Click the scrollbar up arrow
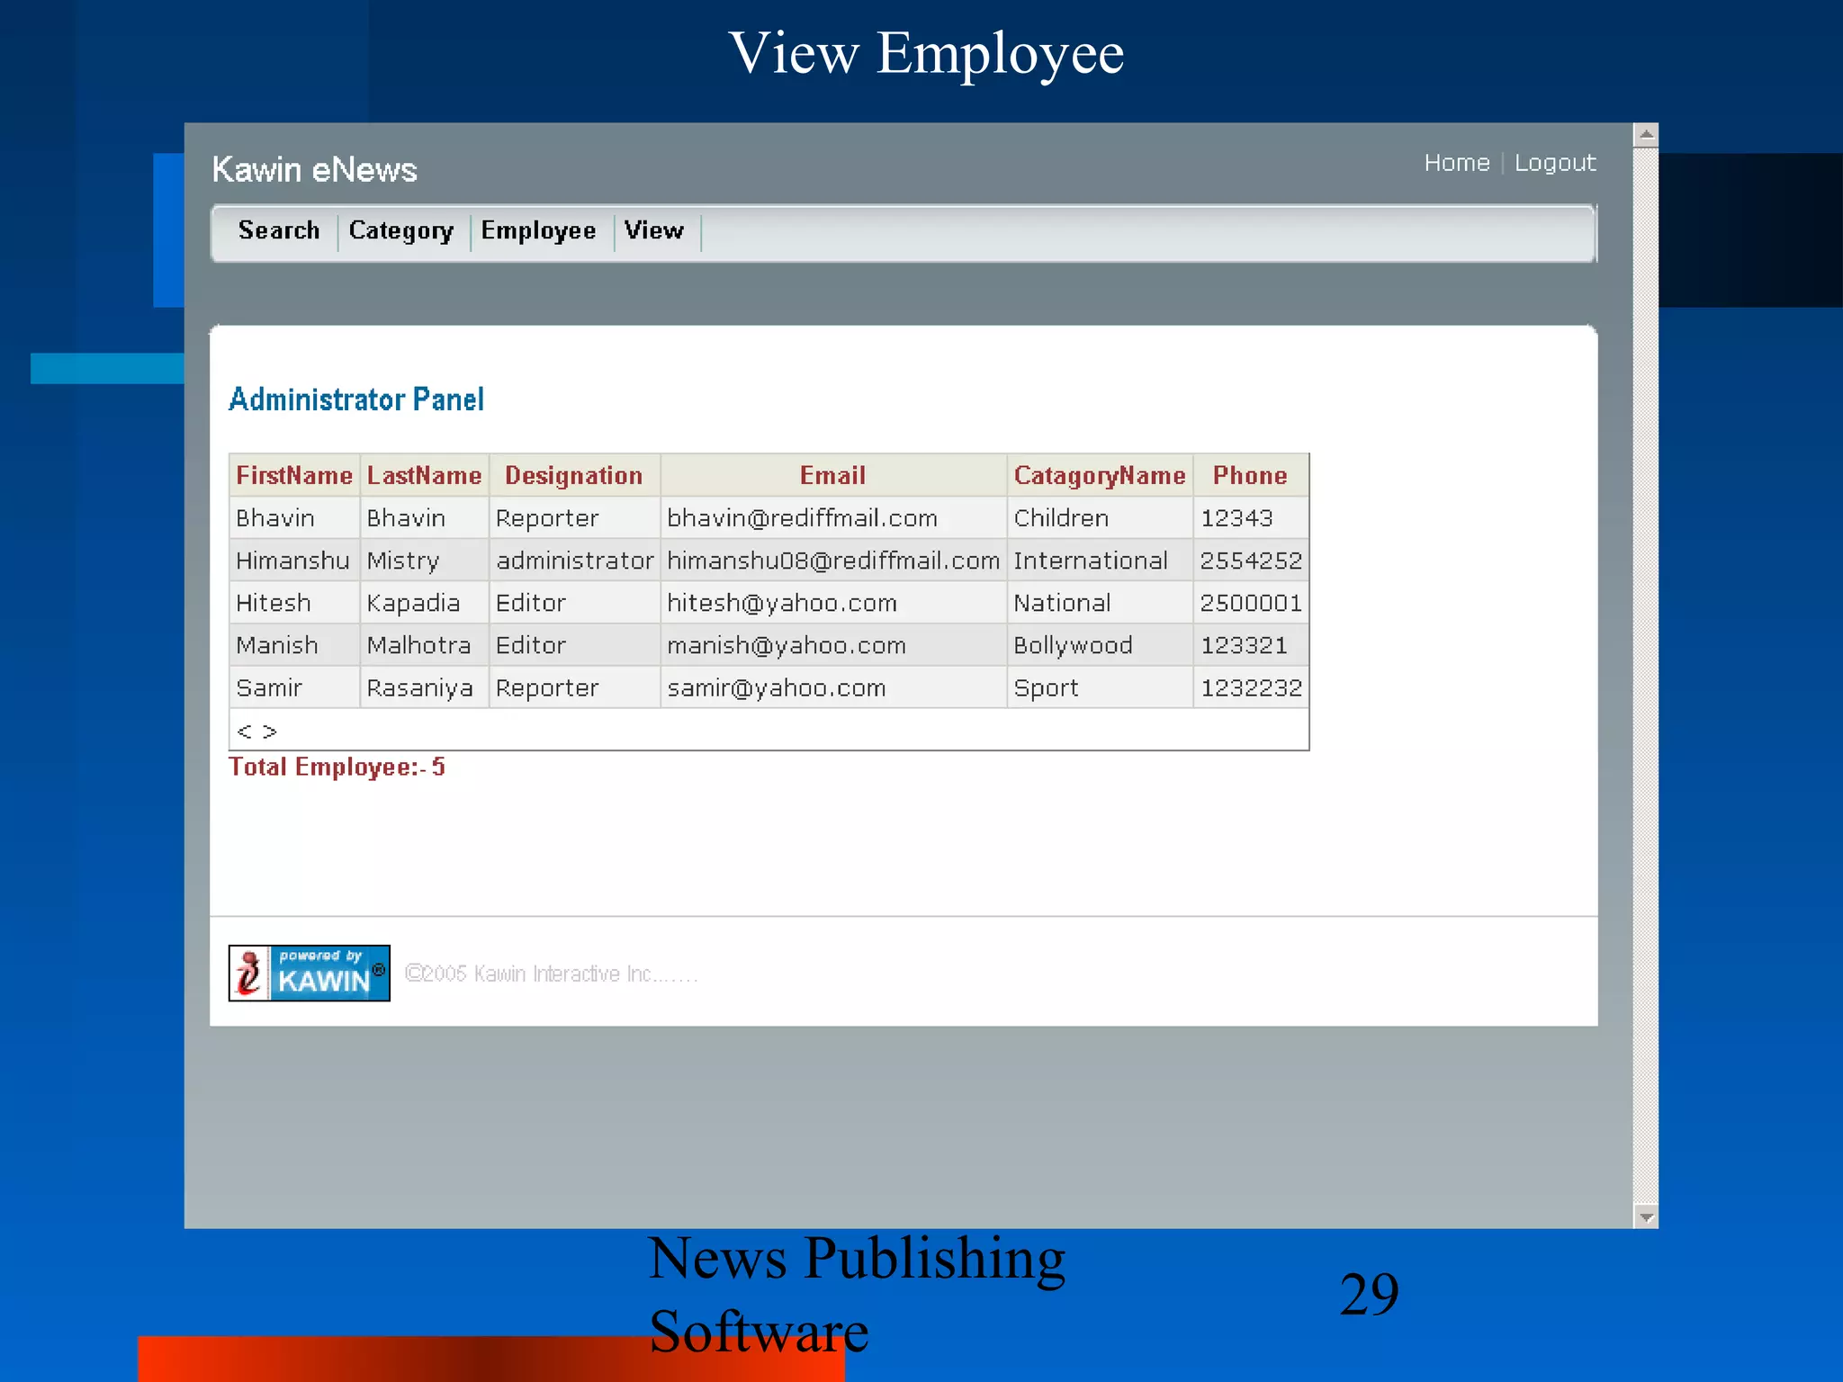 click(x=1646, y=136)
